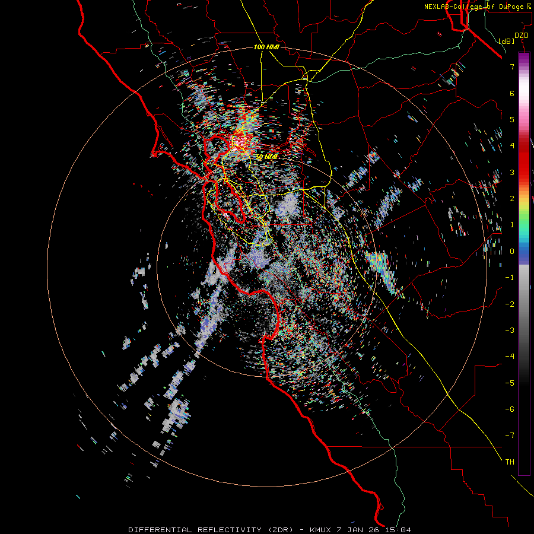534x534 pixels.
Task: Click the DIFFERENTIAL REFLECTIVITY (ZDR) caption
Action: tap(211, 530)
